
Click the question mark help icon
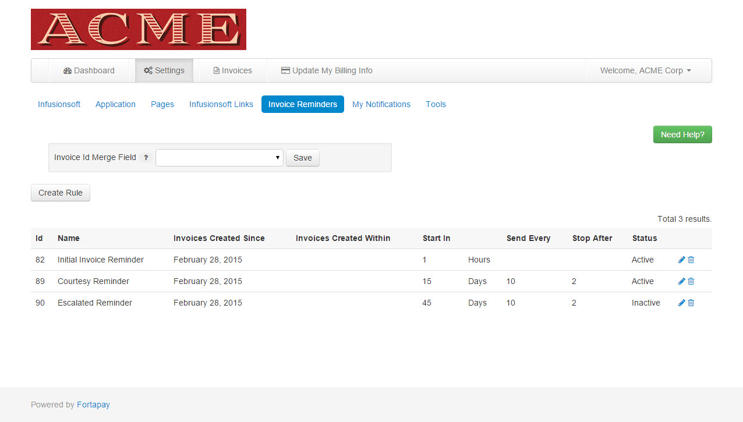point(146,158)
